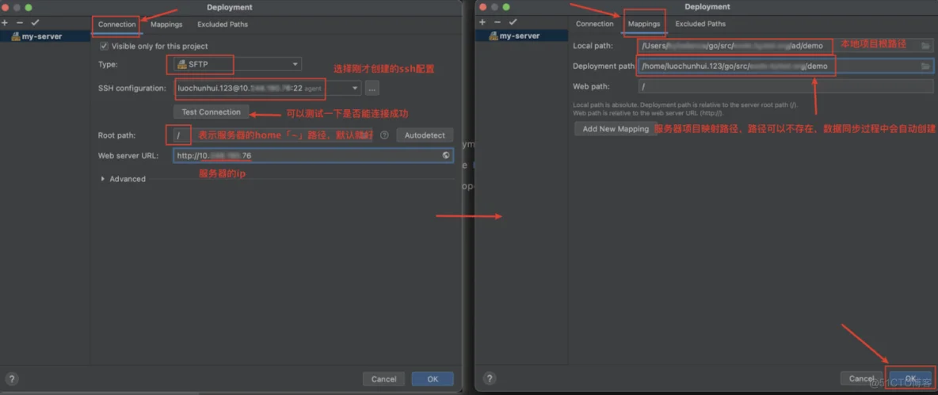Open the Type SFTP dropdown
The height and width of the screenshot is (395, 938).
pyautogui.click(x=238, y=65)
